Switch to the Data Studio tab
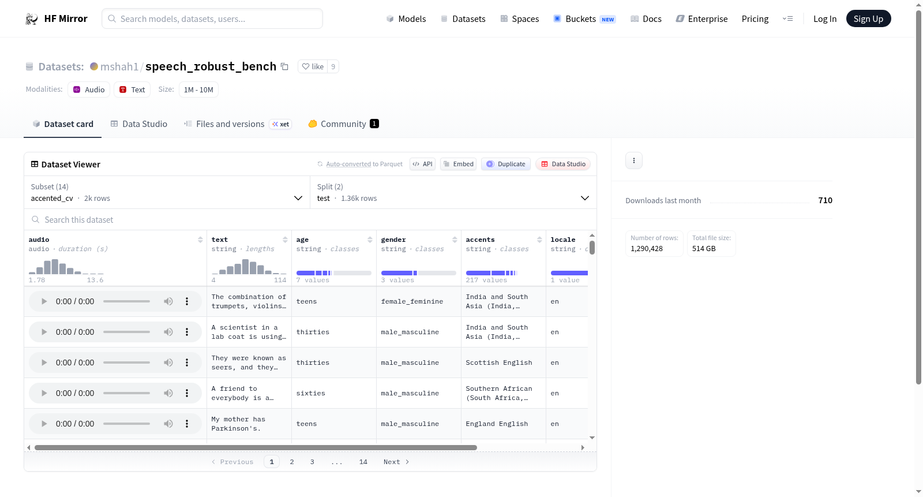This screenshot has height=497, width=923. pyautogui.click(x=139, y=124)
